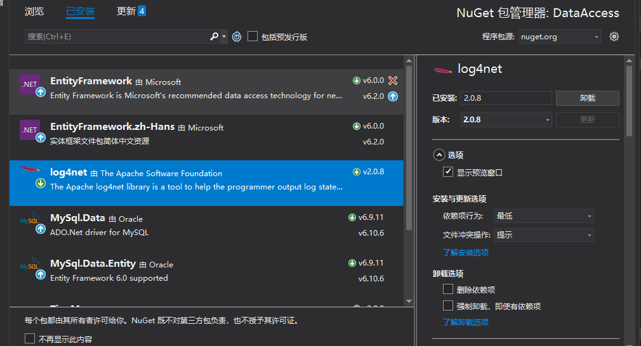The height and width of the screenshot is (346, 641).
Task: Click the green installed arrow beside v2.0.8
Action: 357,172
